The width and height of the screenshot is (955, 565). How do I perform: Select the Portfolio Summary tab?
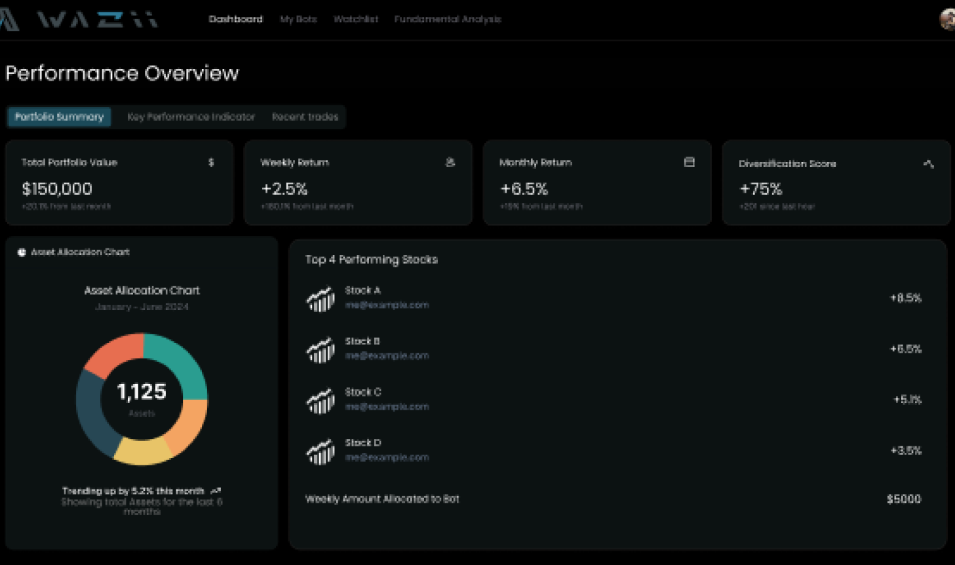pyautogui.click(x=59, y=117)
